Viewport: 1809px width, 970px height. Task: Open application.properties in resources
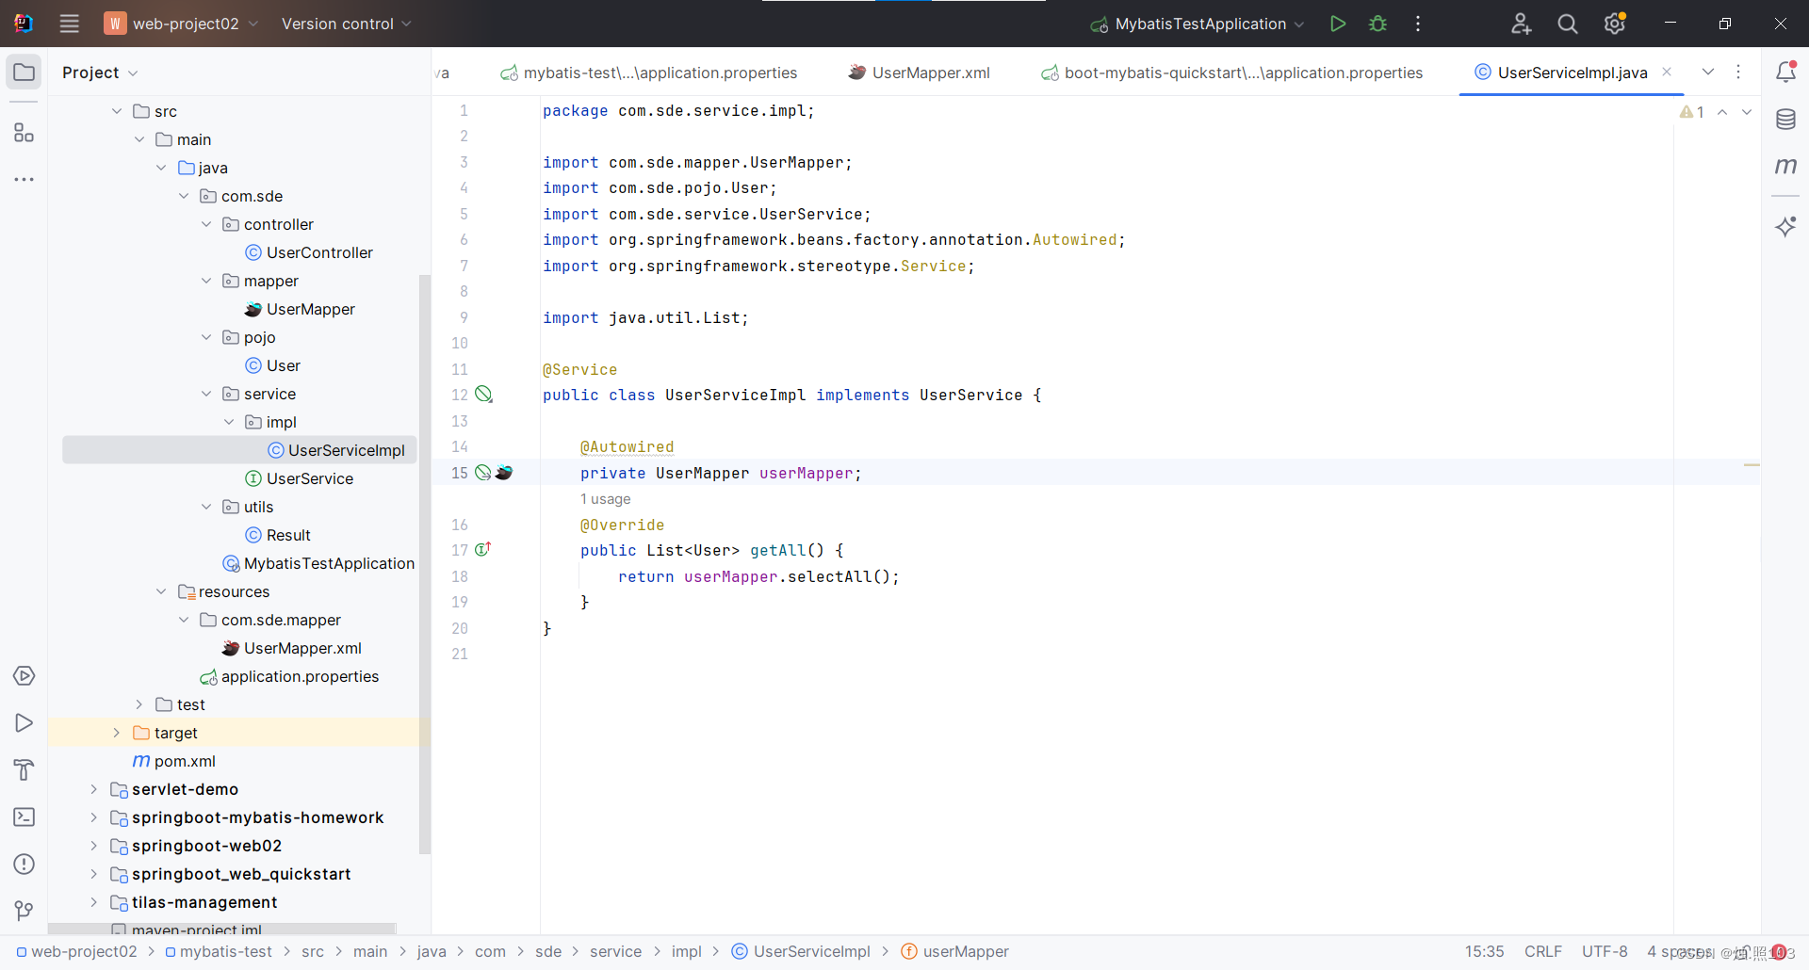click(x=289, y=676)
